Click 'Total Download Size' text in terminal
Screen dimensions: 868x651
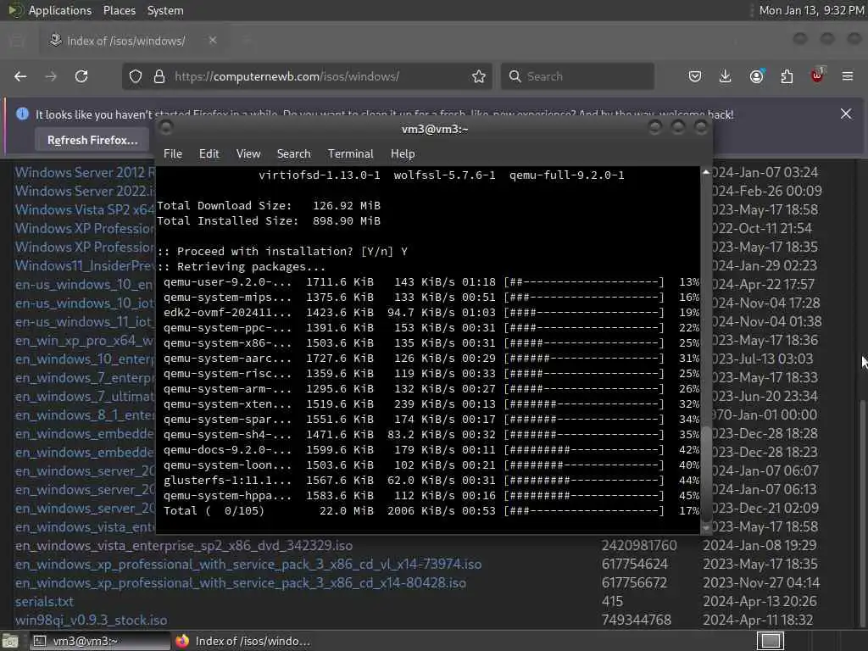[x=224, y=205]
